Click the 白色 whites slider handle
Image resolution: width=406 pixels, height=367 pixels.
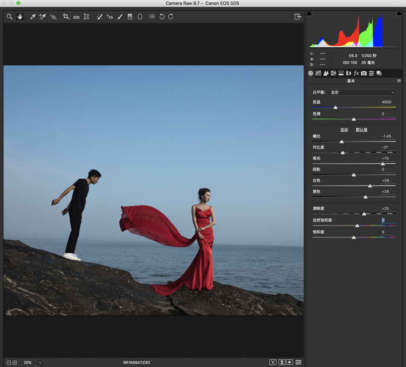pyautogui.click(x=370, y=186)
